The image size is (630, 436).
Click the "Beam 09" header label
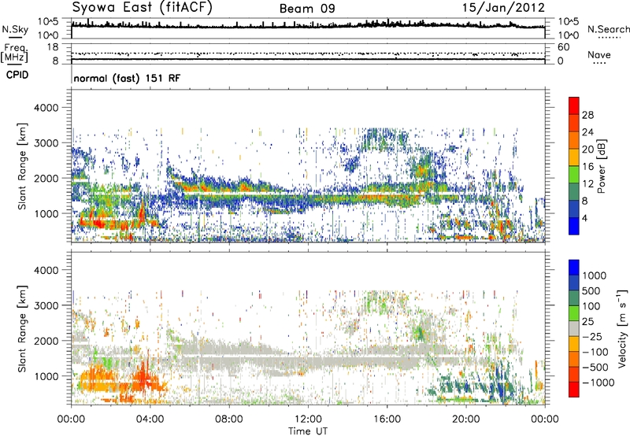coord(307,9)
